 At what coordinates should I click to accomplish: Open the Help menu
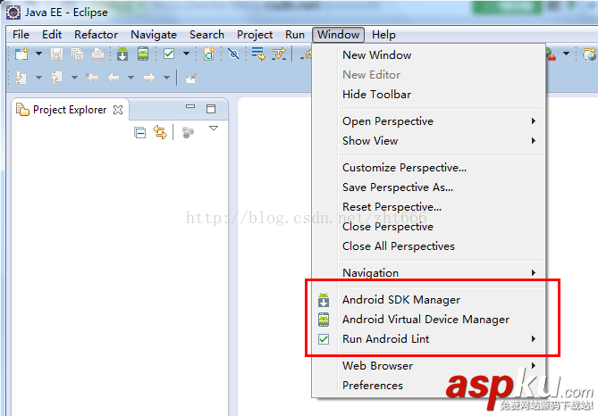click(x=383, y=35)
